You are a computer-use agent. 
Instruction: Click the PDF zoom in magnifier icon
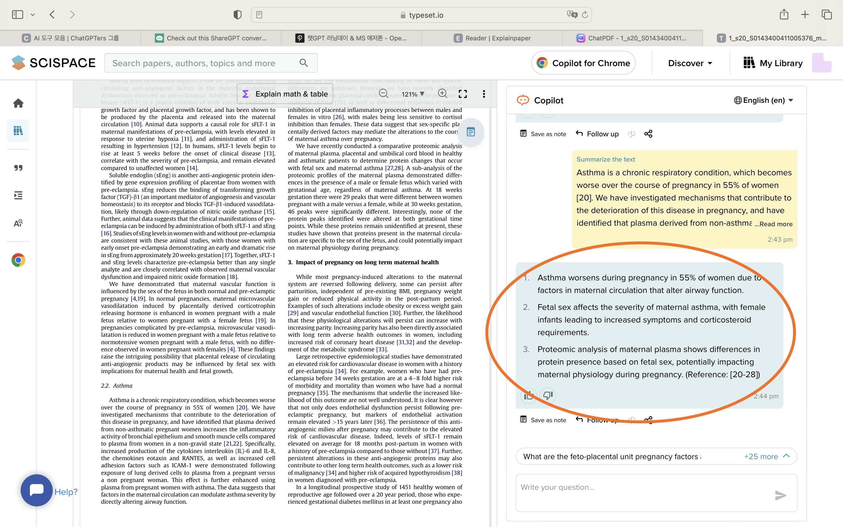pyautogui.click(x=442, y=93)
